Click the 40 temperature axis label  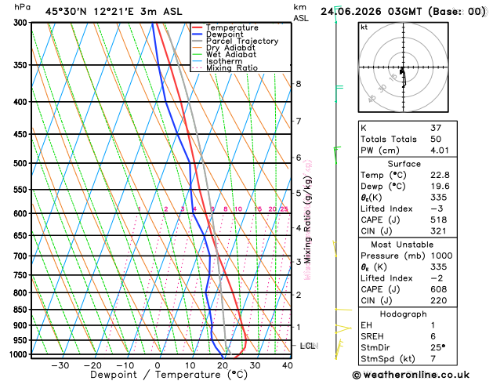[288, 365]
